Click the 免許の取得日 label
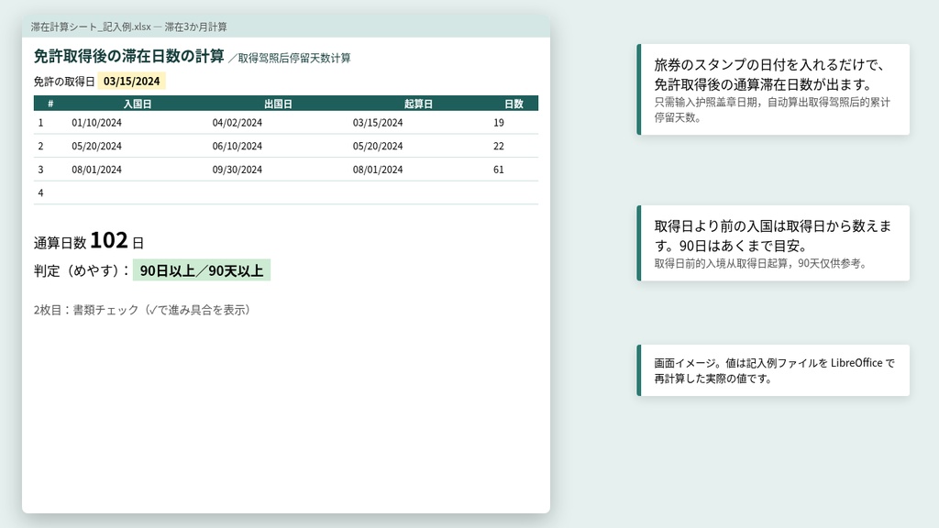The image size is (939, 528). (x=64, y=82)
